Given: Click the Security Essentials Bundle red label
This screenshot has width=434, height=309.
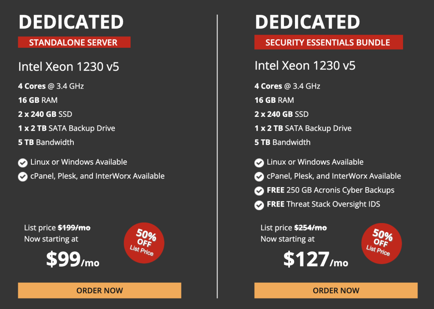Looking at the screenshot, I should click(x=328, y=42).
